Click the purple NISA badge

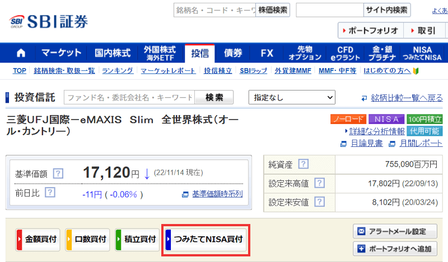click(x=386, y=119)
